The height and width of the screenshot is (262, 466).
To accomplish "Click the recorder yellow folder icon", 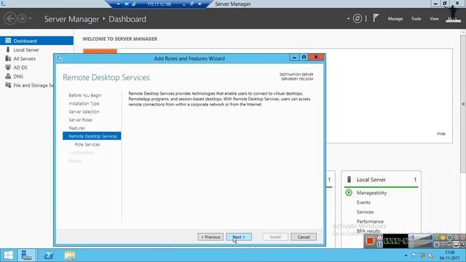I will [x=443, y=237].
